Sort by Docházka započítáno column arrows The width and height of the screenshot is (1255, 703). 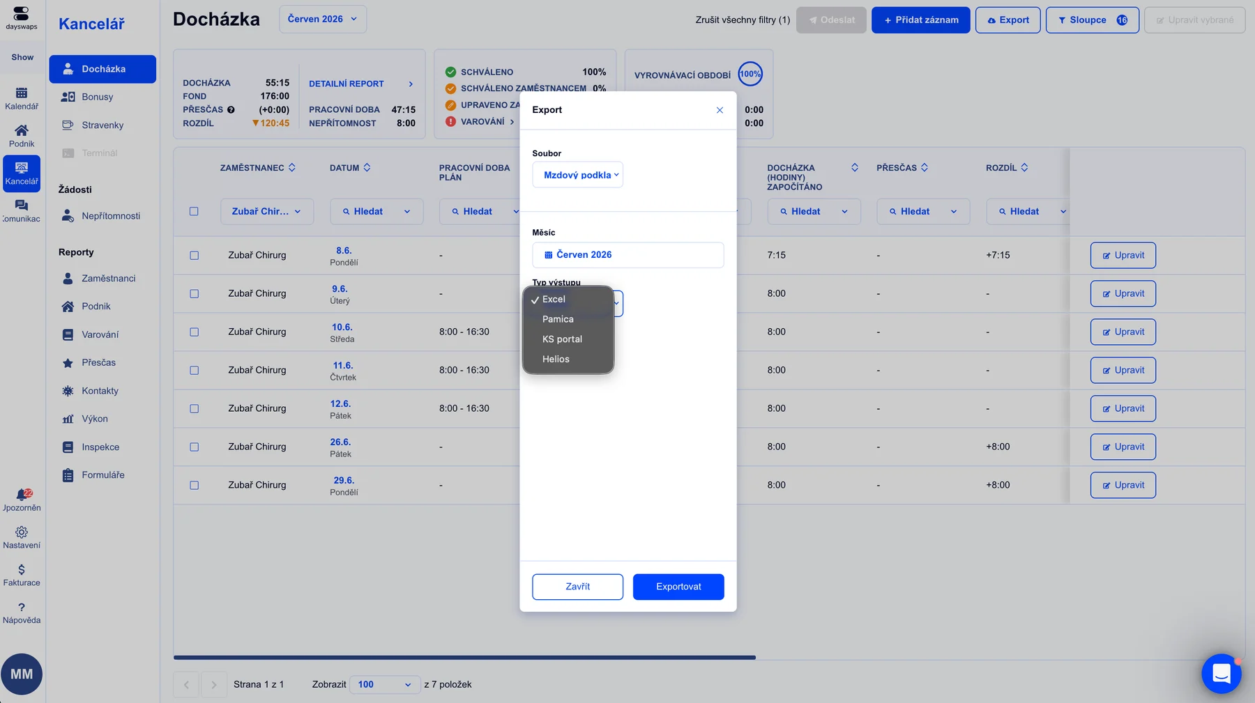coord(855,168)
